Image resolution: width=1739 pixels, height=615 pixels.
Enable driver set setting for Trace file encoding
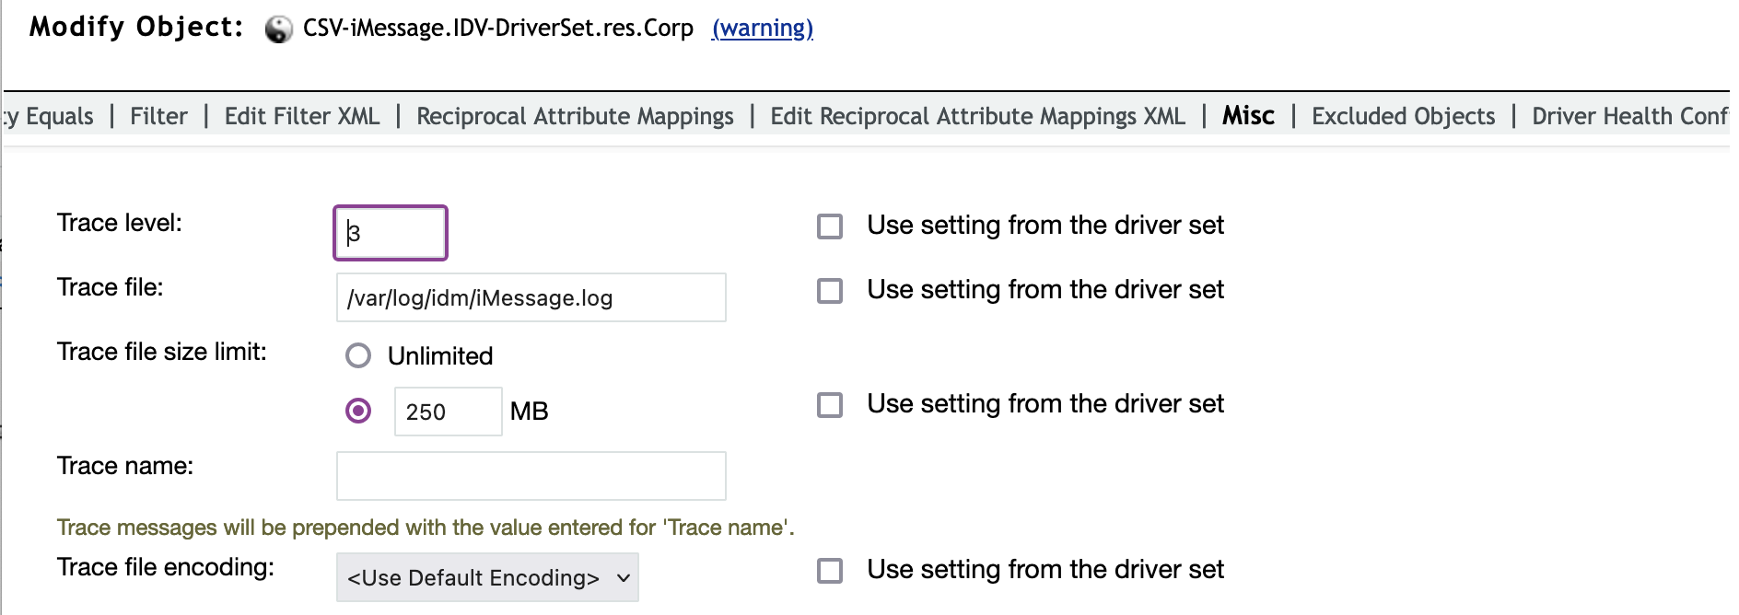[x=830, y=571]
